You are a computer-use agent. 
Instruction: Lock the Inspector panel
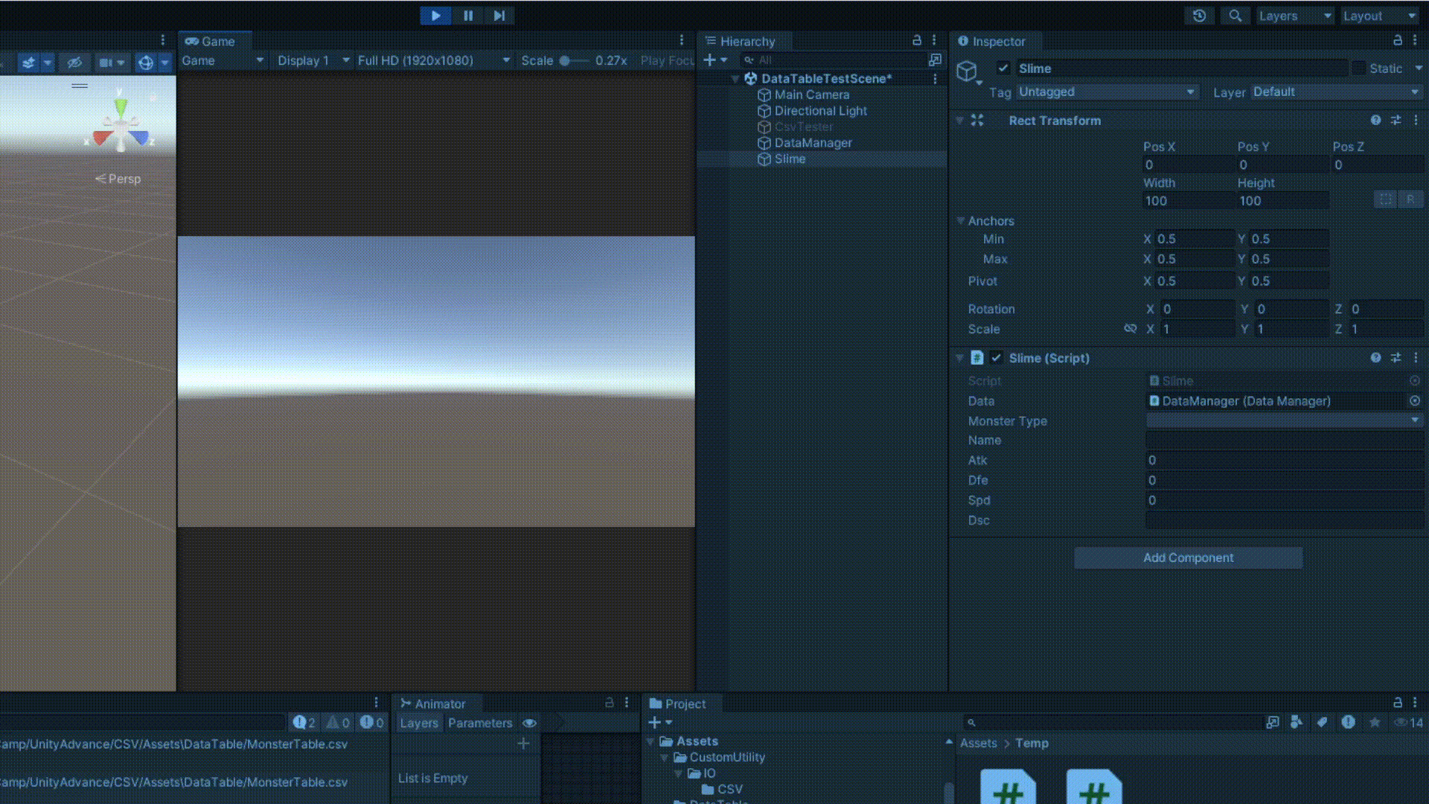[x=1397, y=41]
